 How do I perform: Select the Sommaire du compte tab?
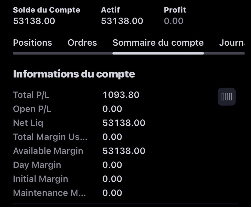158,42
